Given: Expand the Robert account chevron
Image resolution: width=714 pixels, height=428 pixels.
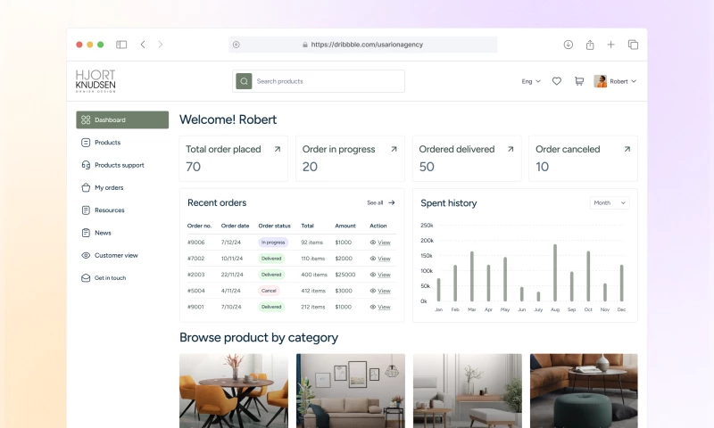Looking at the screenshot, I should tap(634, 81).
